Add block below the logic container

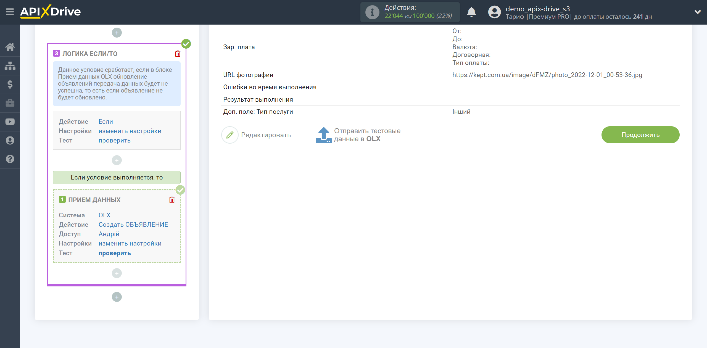tap(117, 297)
